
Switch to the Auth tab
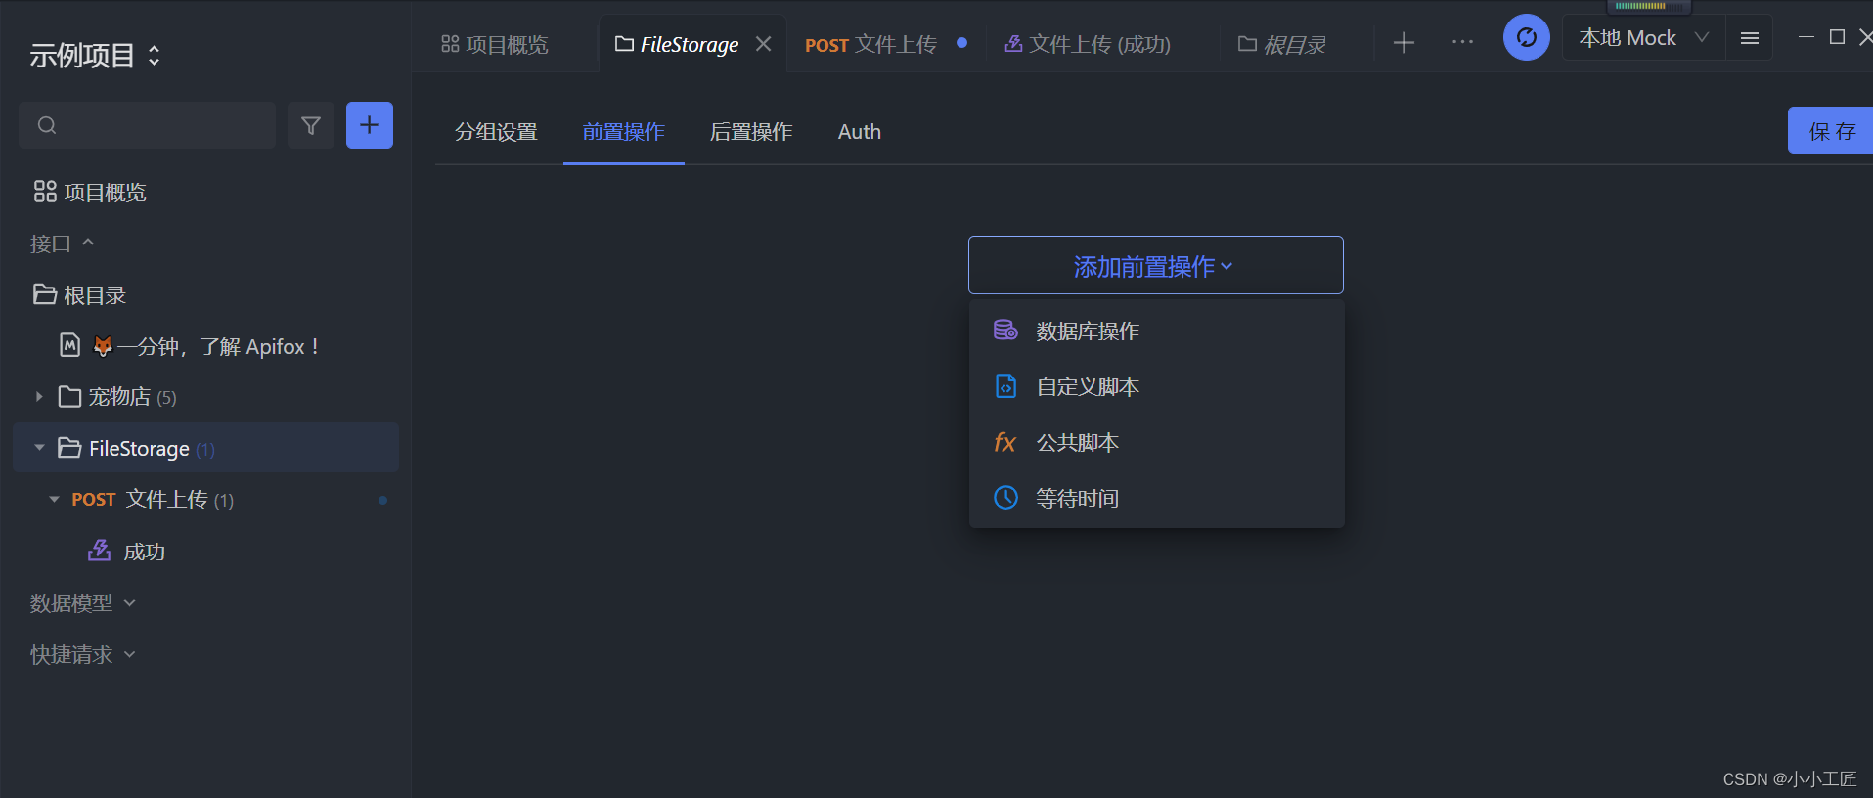(x=860, y=132)
